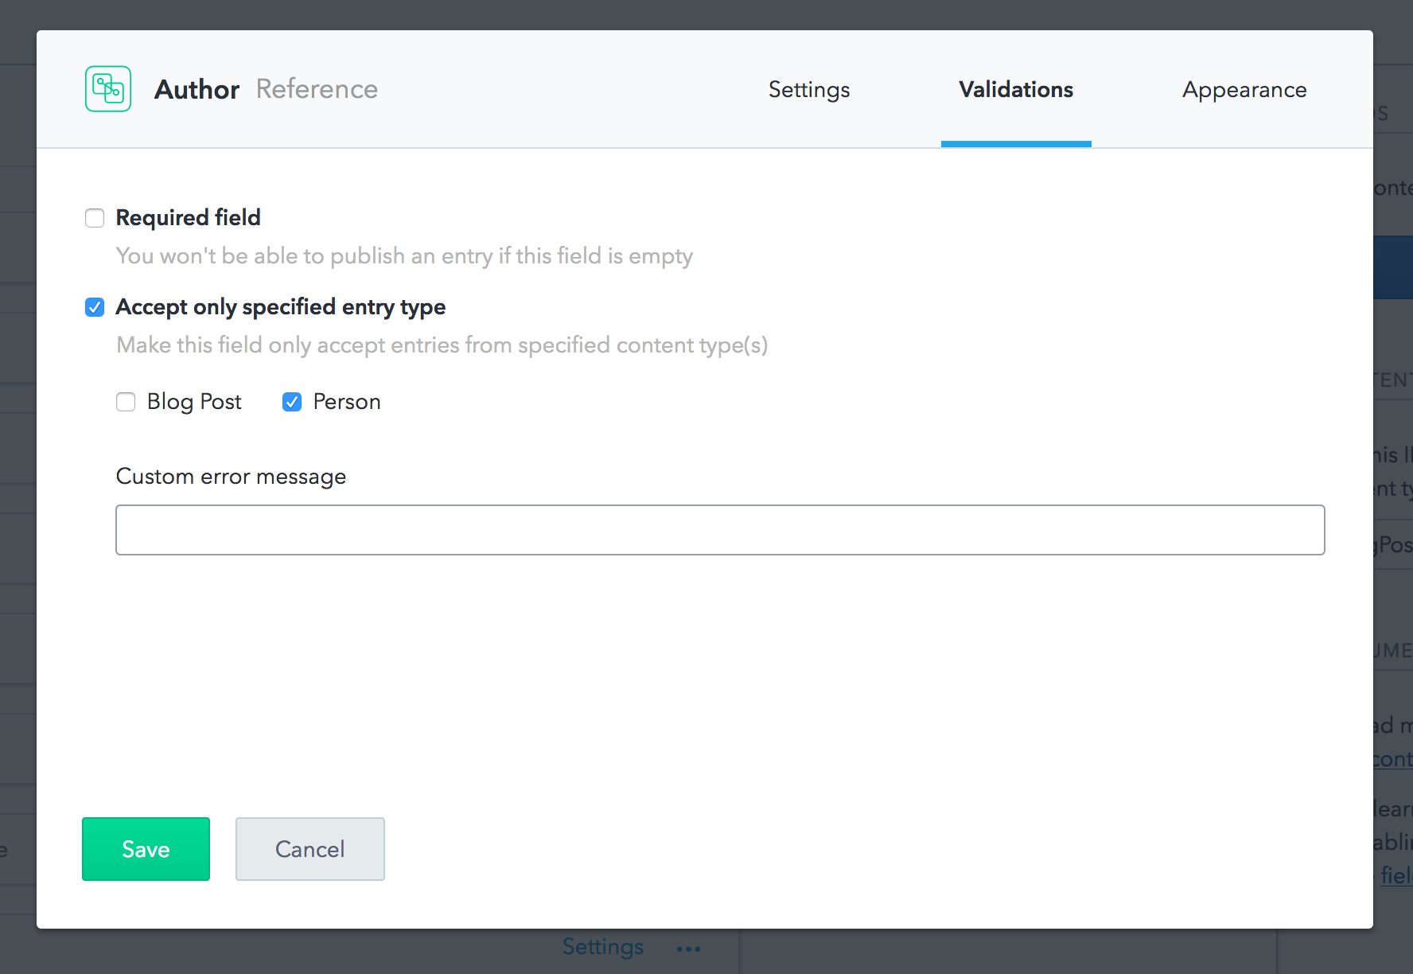This screenshot has height=974, width=1413.
Task: Toggle Required field by clicking its label
Action: coord(188,217)
